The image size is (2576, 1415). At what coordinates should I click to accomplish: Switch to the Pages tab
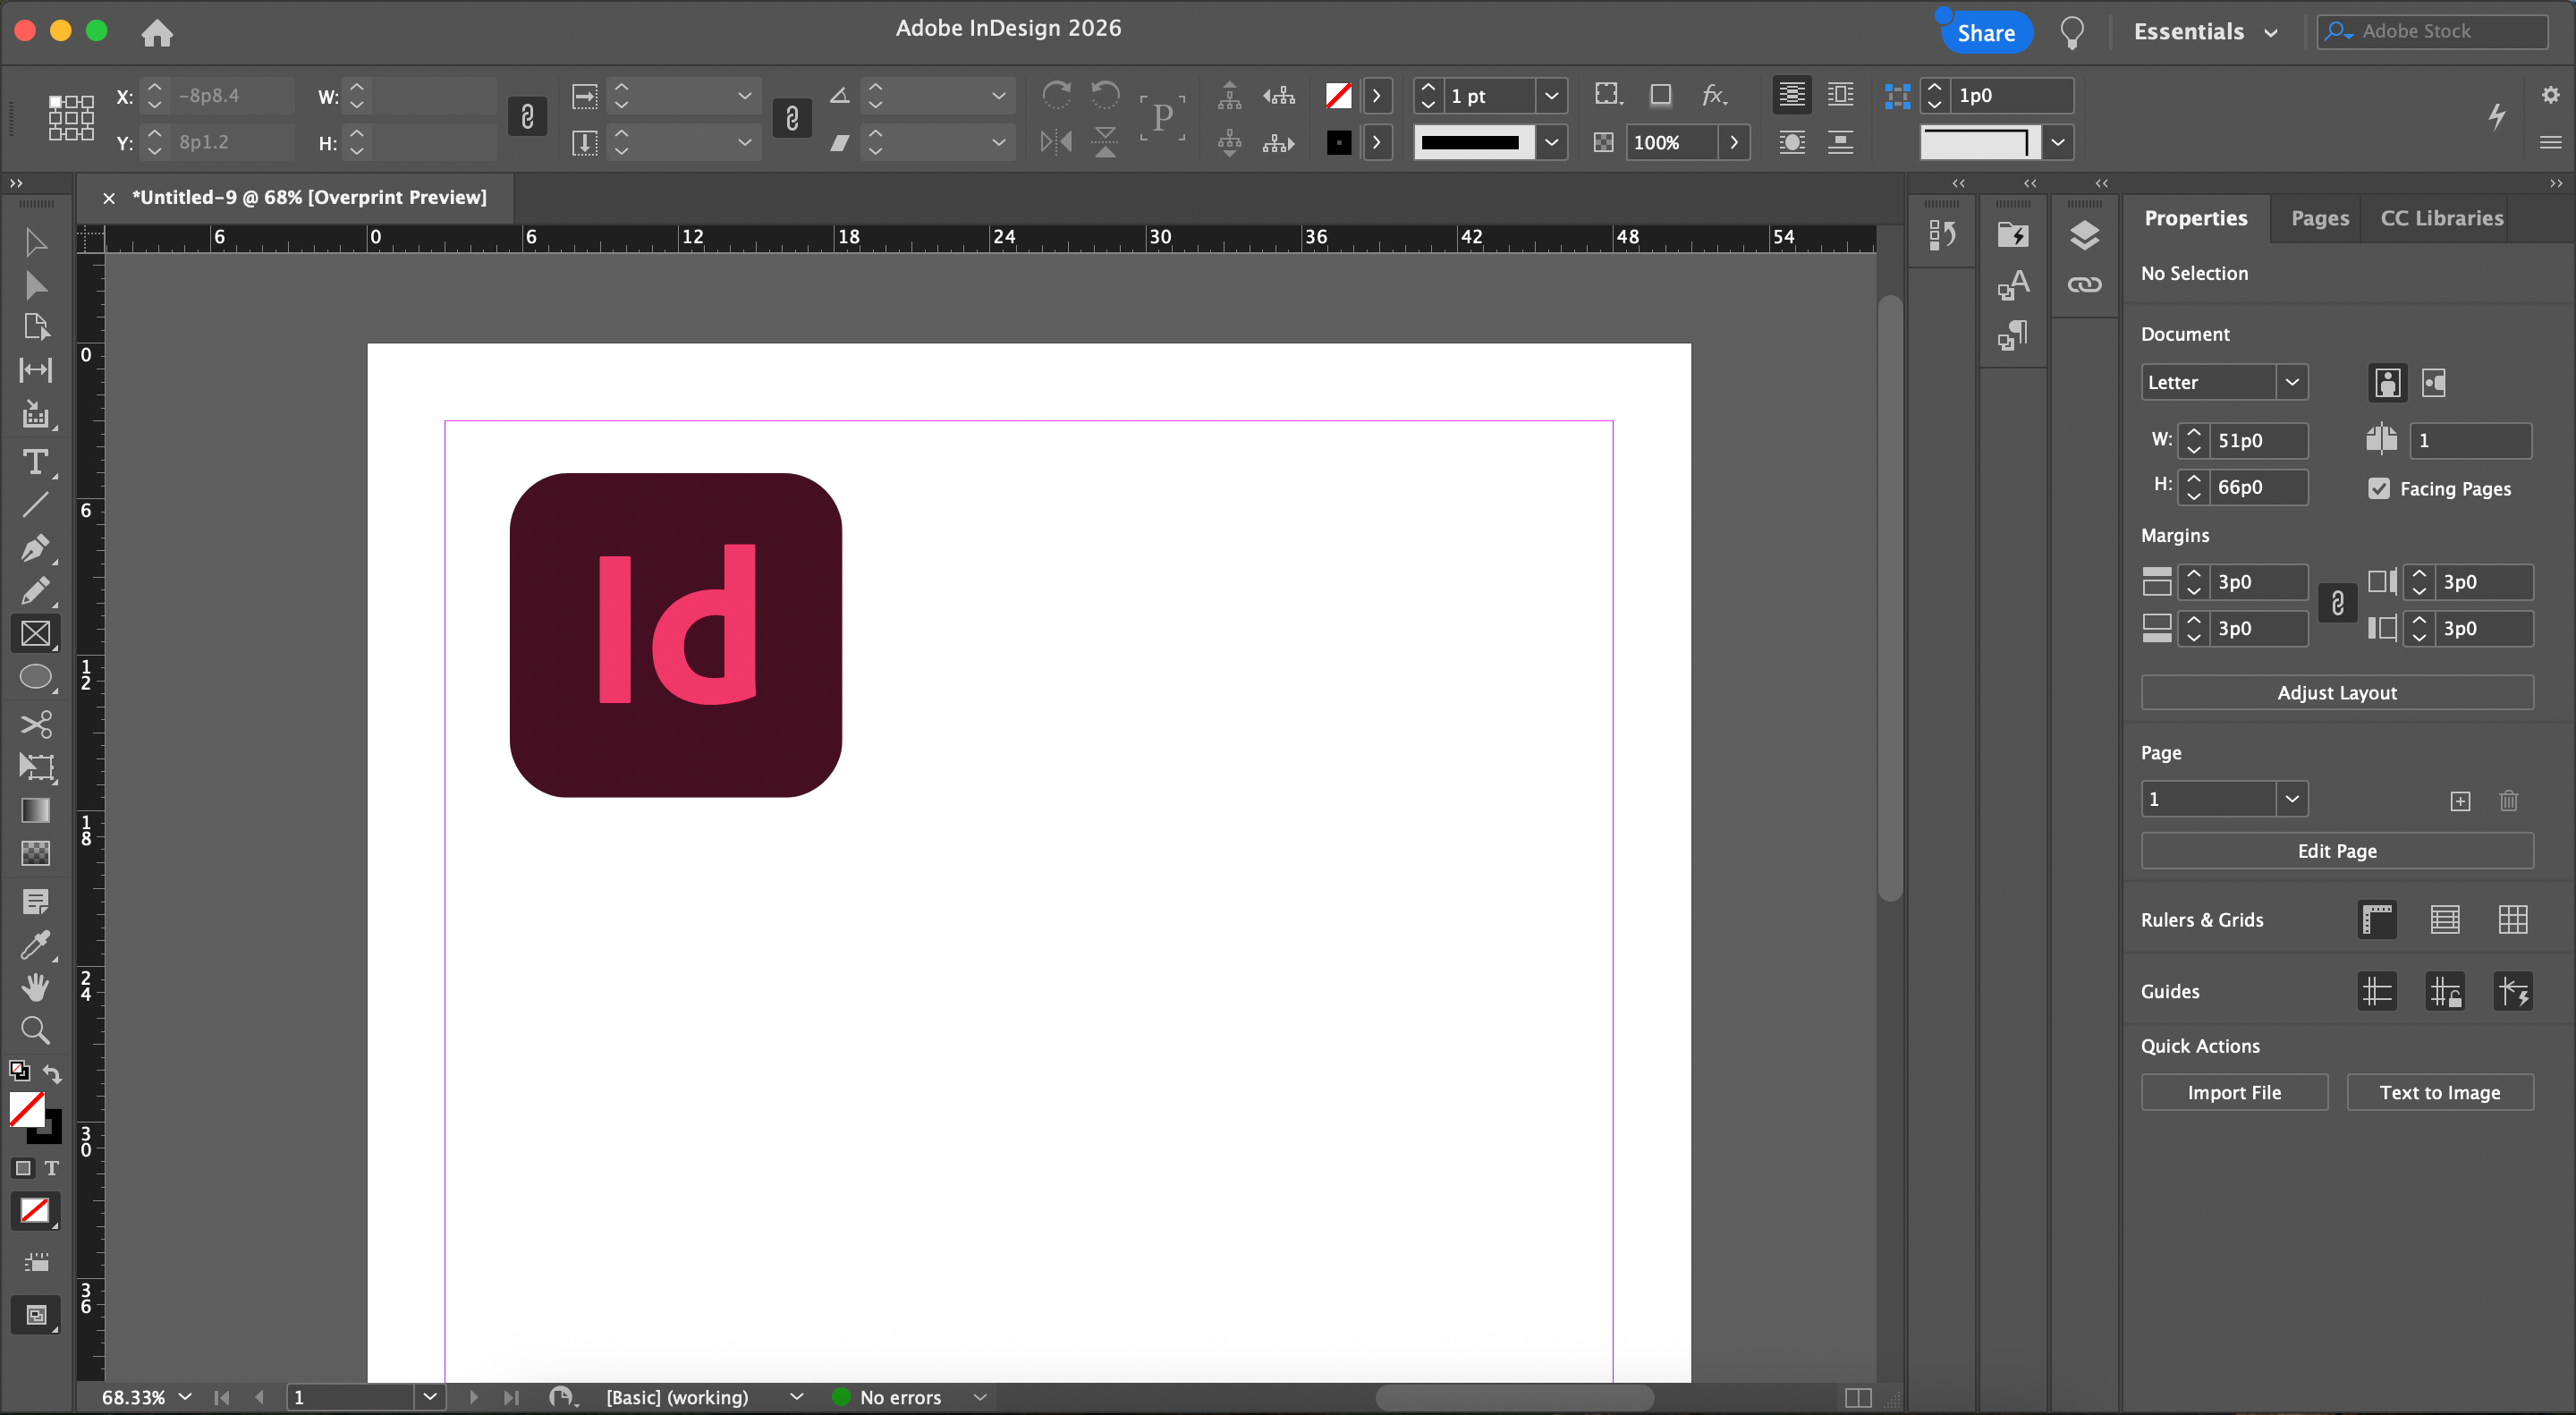[2319, 218]
